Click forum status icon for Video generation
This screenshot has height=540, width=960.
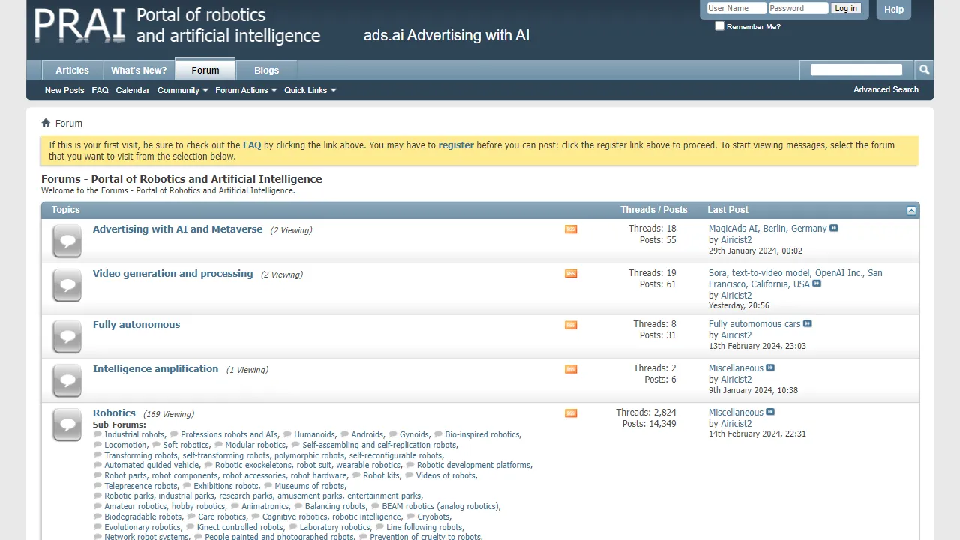coord(67,286)
